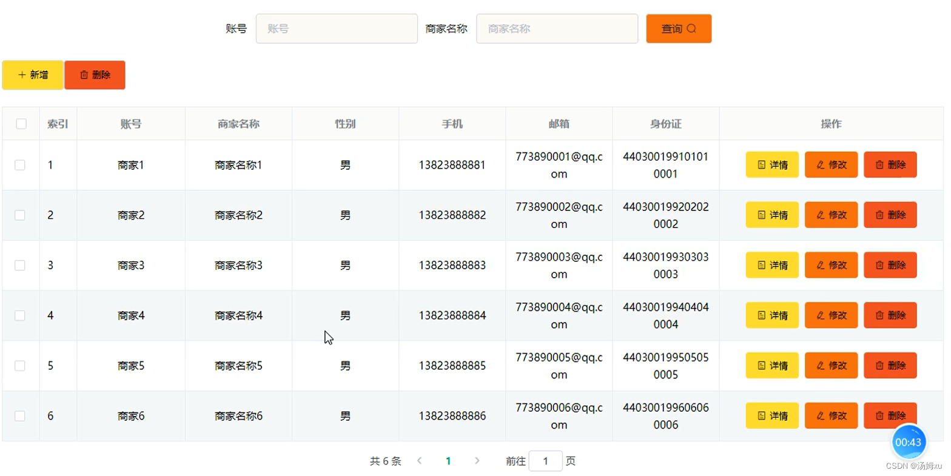The width and height of the screenshot is (951, 476).
Task: Open 详情 details for 商家5
Action: pyautogui.click(x=772, y=366)
